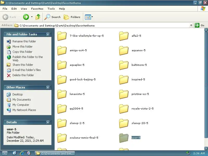Select the lunavista-5 folder icon
This screenshot has width=208, height=156.
pos(62,94)
